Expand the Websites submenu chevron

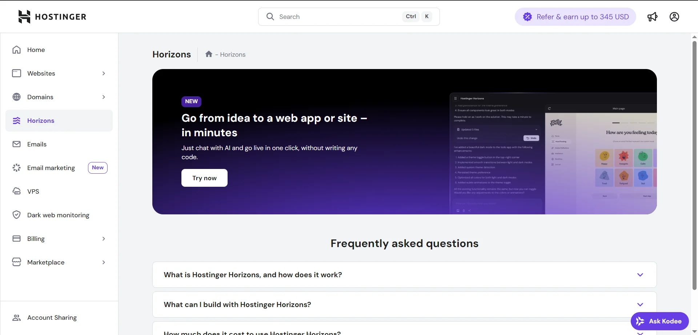tap(104, 73)
